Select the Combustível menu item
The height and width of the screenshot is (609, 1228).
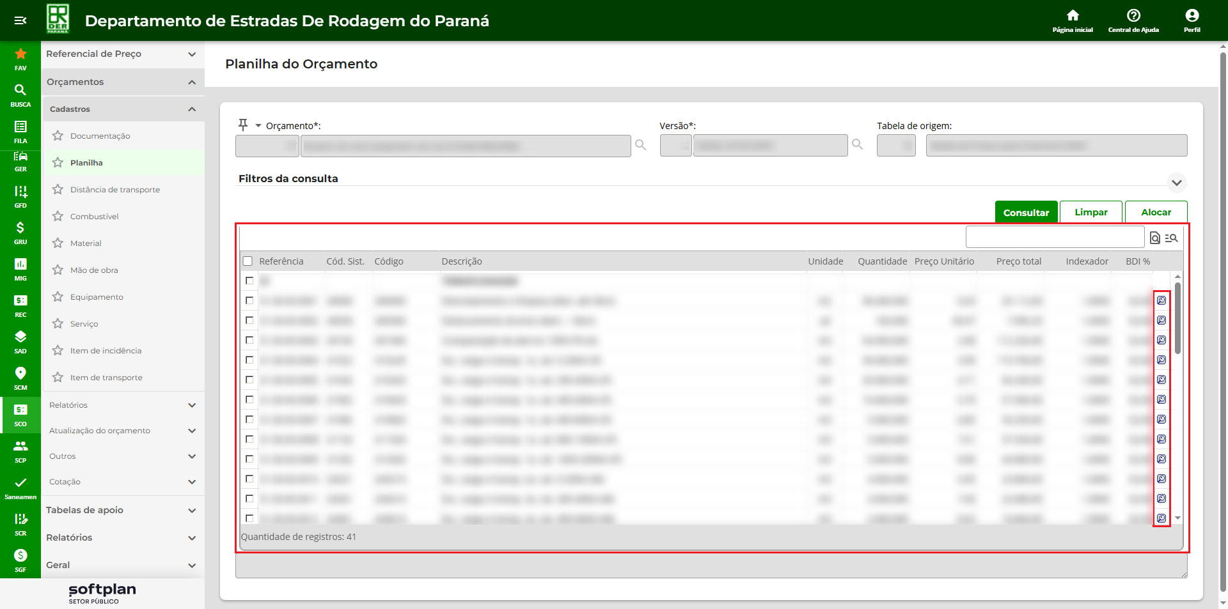click(x=95, y=217)
